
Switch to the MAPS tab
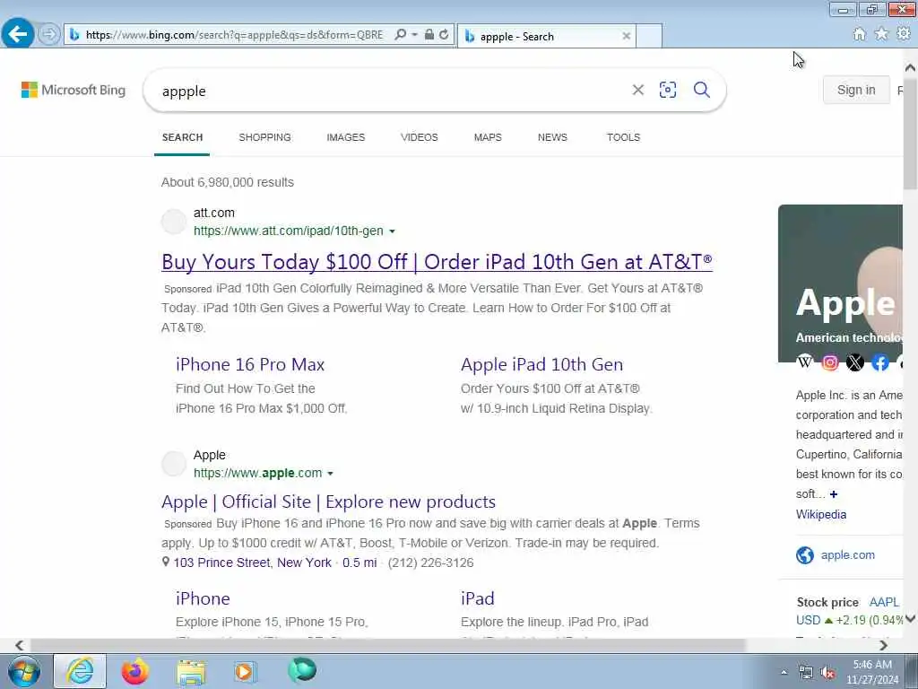[x=488, y=137]
